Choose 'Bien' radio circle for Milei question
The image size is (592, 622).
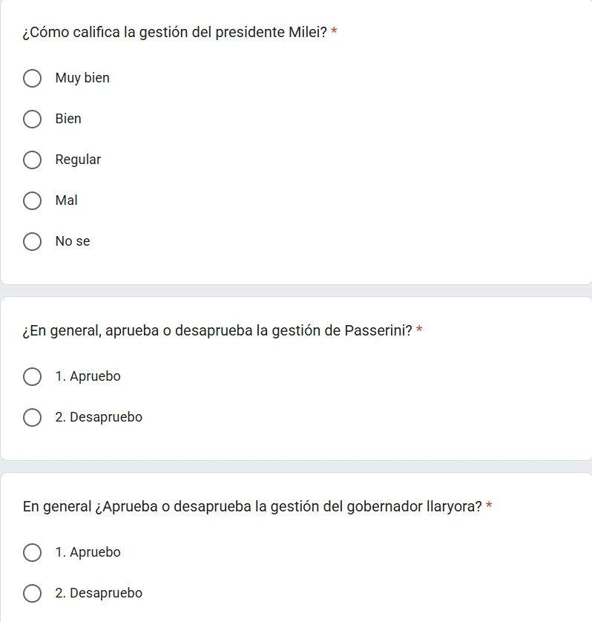32,119
